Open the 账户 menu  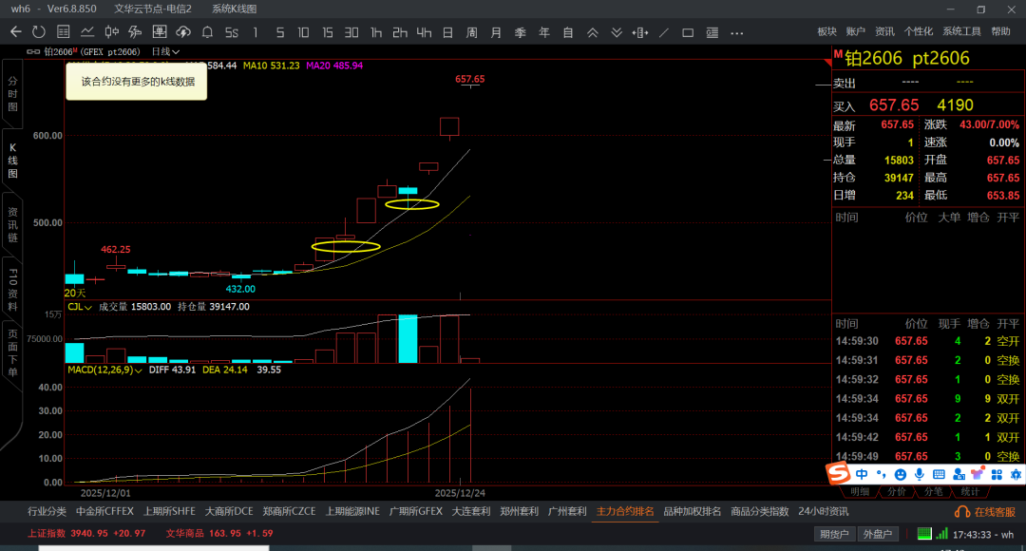pos(855,31)
